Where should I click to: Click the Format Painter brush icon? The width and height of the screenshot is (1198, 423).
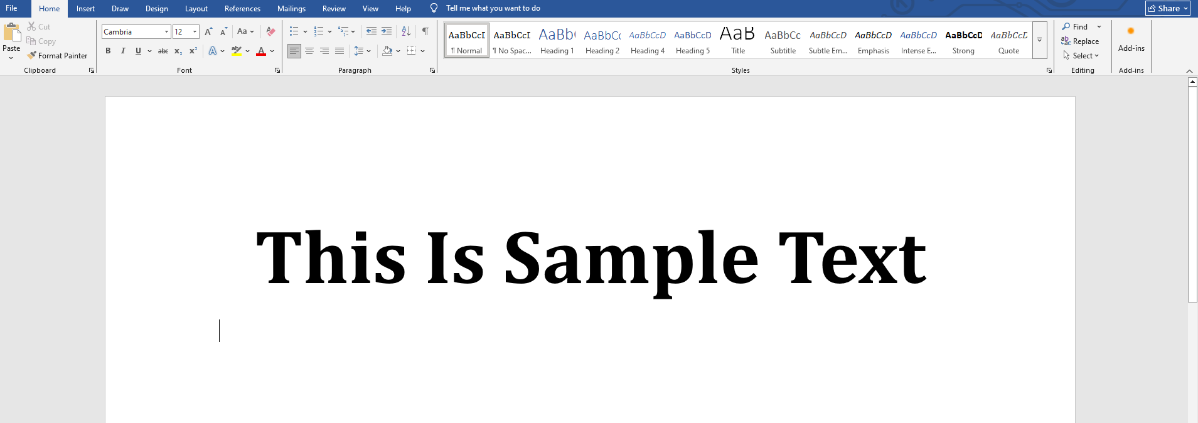[x=31, y=55]
